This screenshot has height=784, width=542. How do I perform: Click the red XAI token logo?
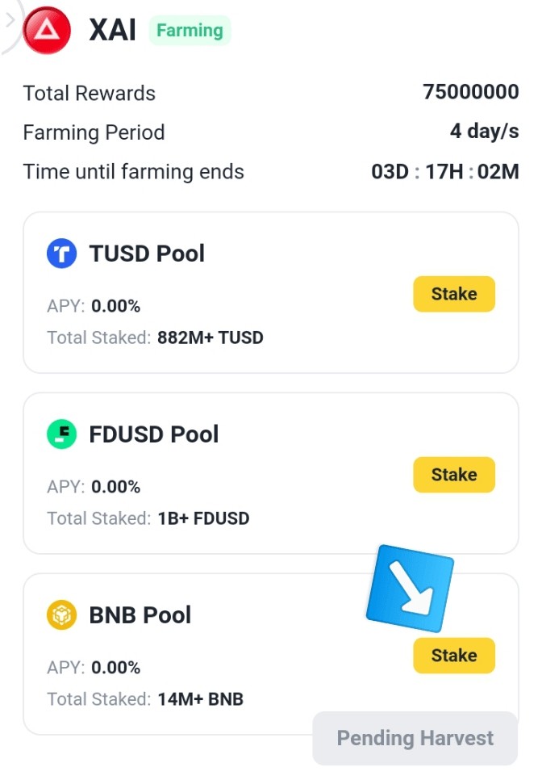coord(48,31)
